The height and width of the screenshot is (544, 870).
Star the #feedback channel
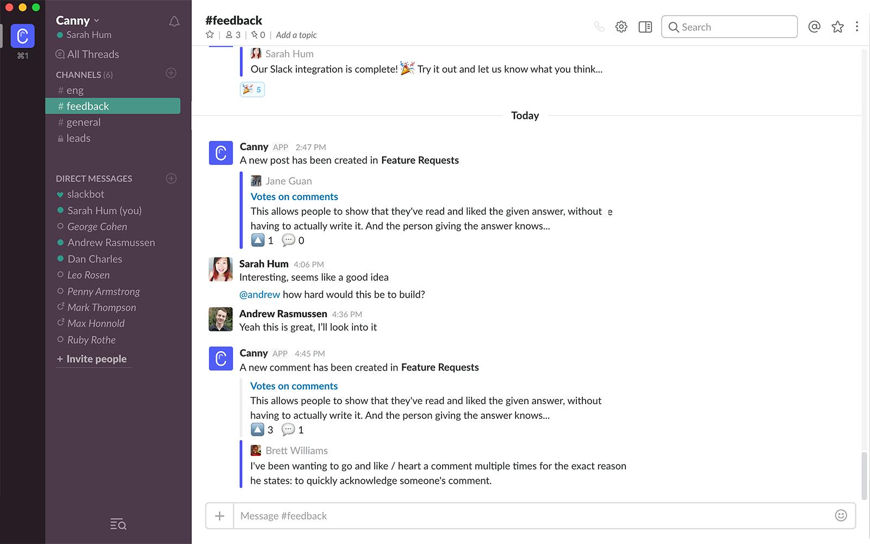(x=210, y=35)
